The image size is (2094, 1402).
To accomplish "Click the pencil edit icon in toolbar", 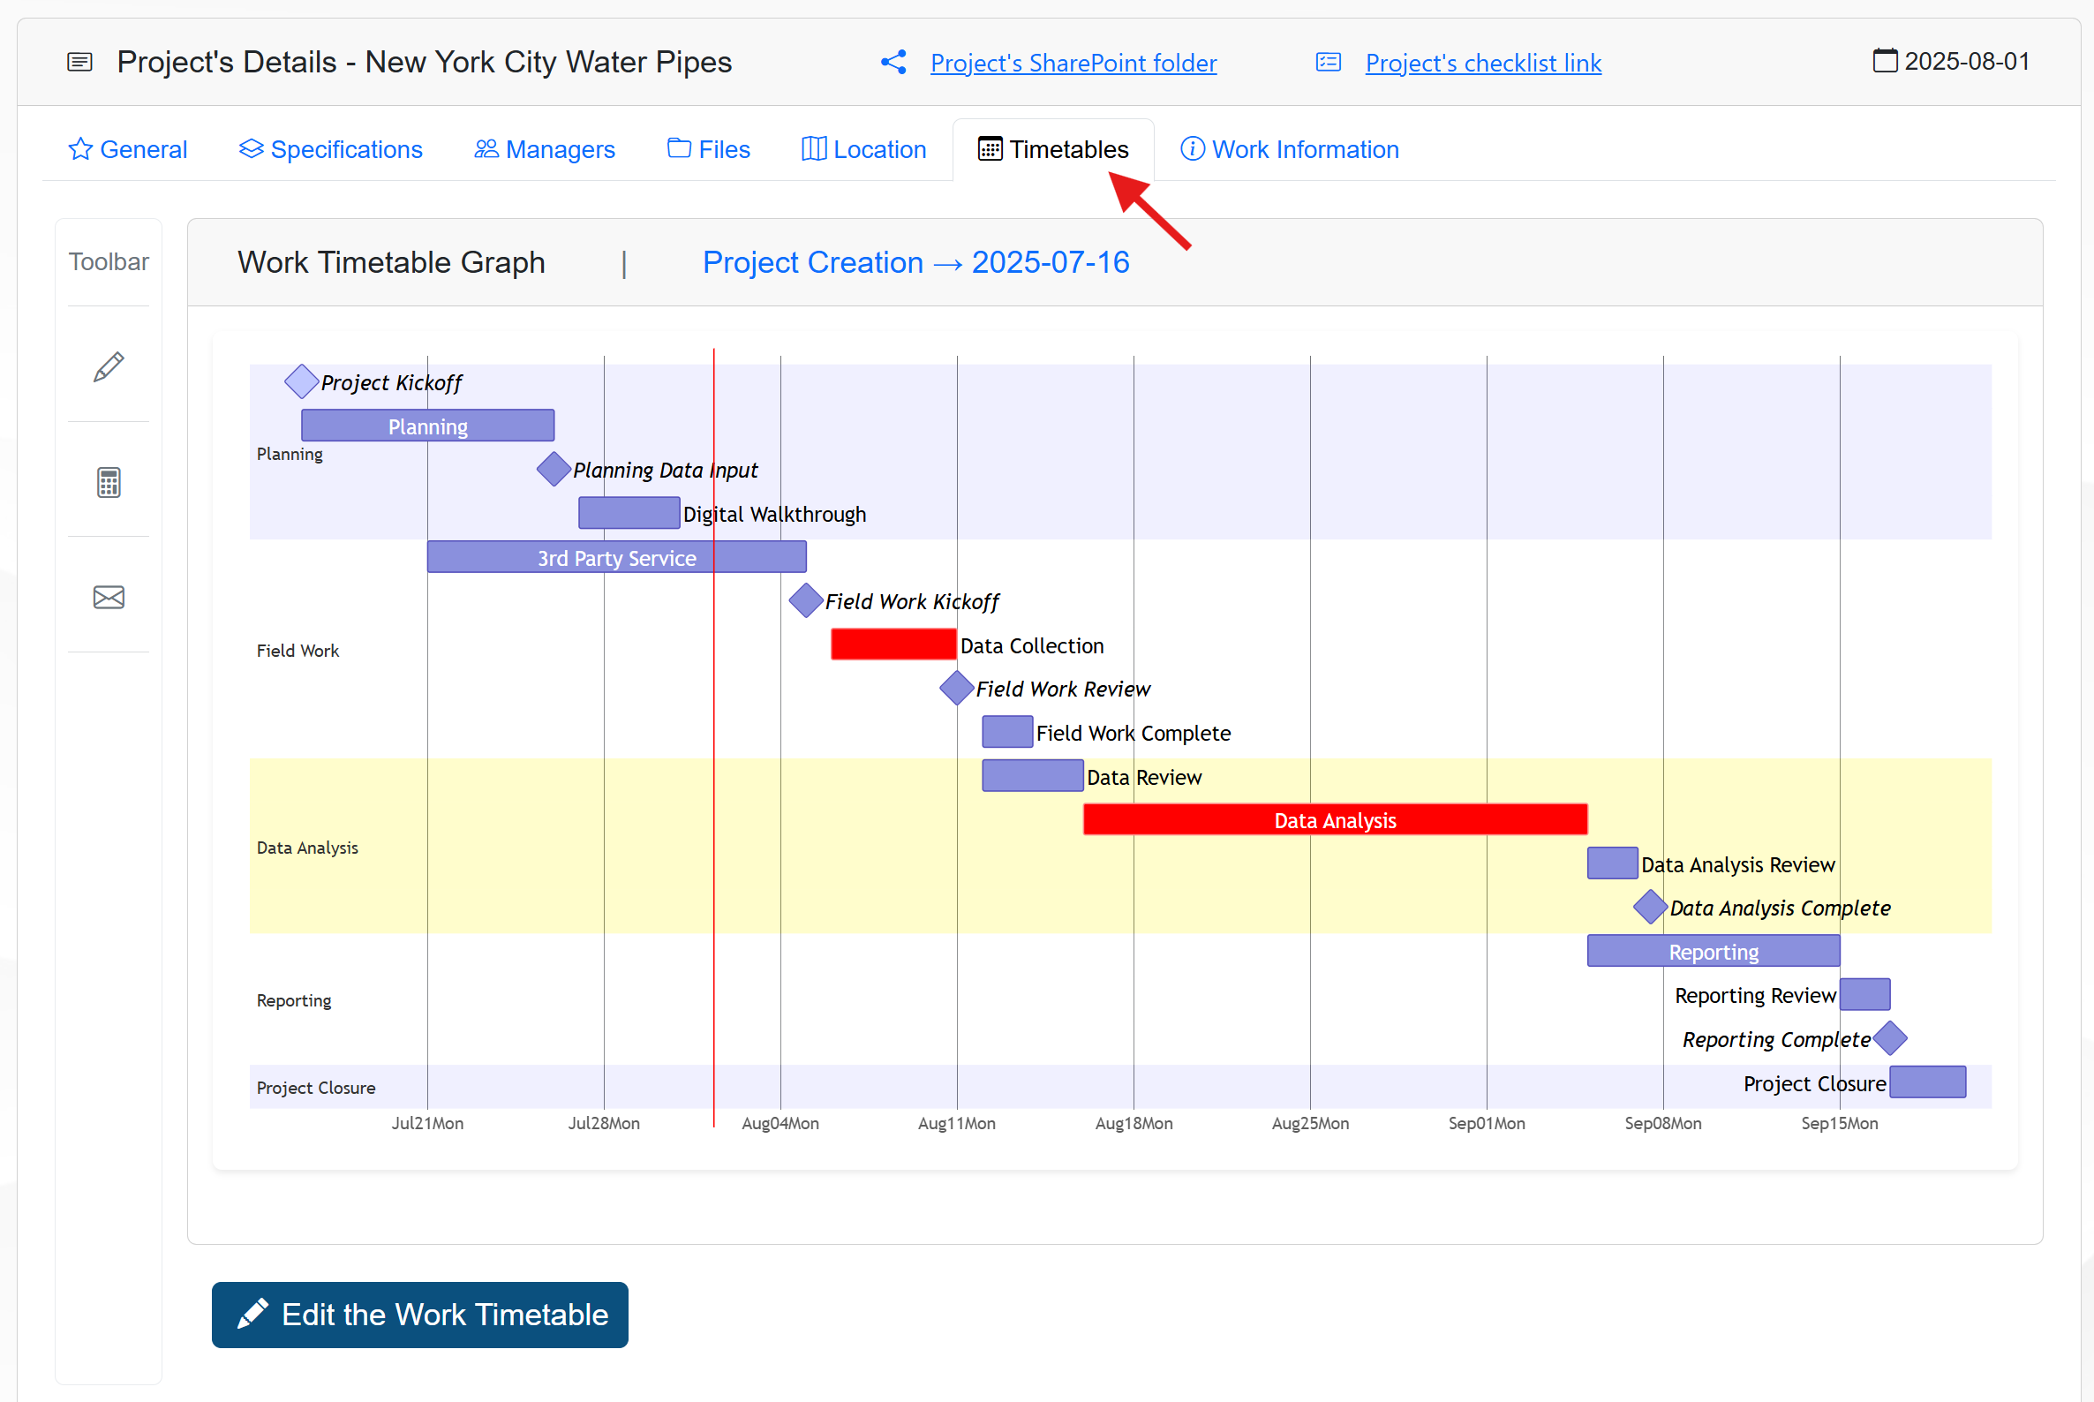I will point(109,366).
